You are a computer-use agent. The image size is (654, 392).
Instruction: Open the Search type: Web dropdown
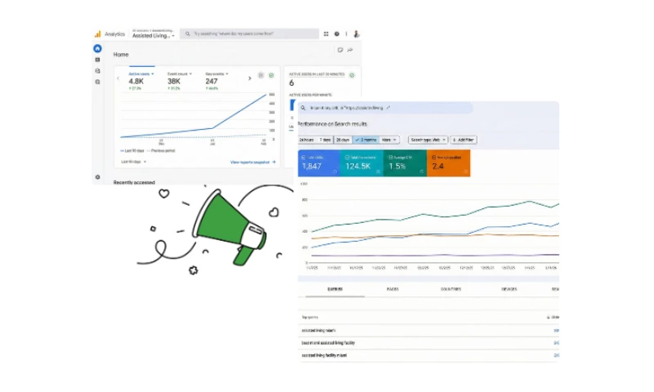point(428,140)
